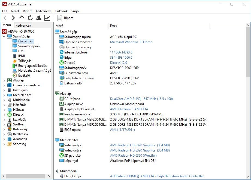Expand the Háttértár tree node

(x=4, y=105)
